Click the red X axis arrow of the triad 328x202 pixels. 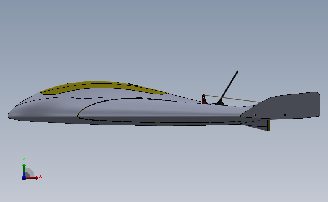coord(32,178)
